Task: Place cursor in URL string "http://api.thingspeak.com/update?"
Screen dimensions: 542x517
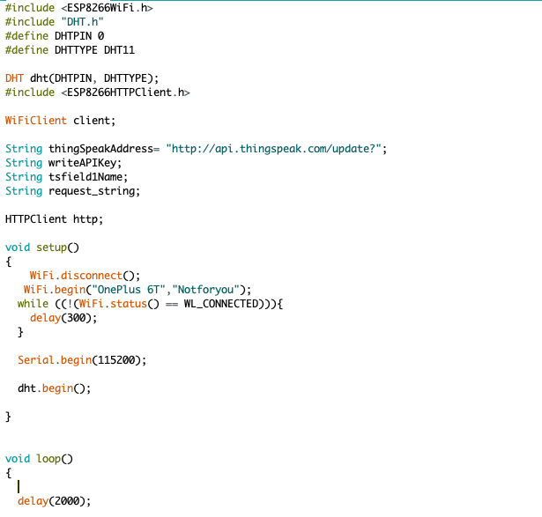Action: (x=273, y=149)
